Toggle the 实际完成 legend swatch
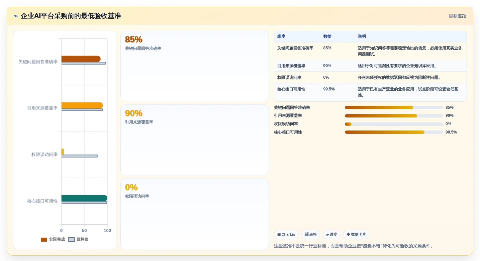The image size is (480, 261). (x=44, y=240)
